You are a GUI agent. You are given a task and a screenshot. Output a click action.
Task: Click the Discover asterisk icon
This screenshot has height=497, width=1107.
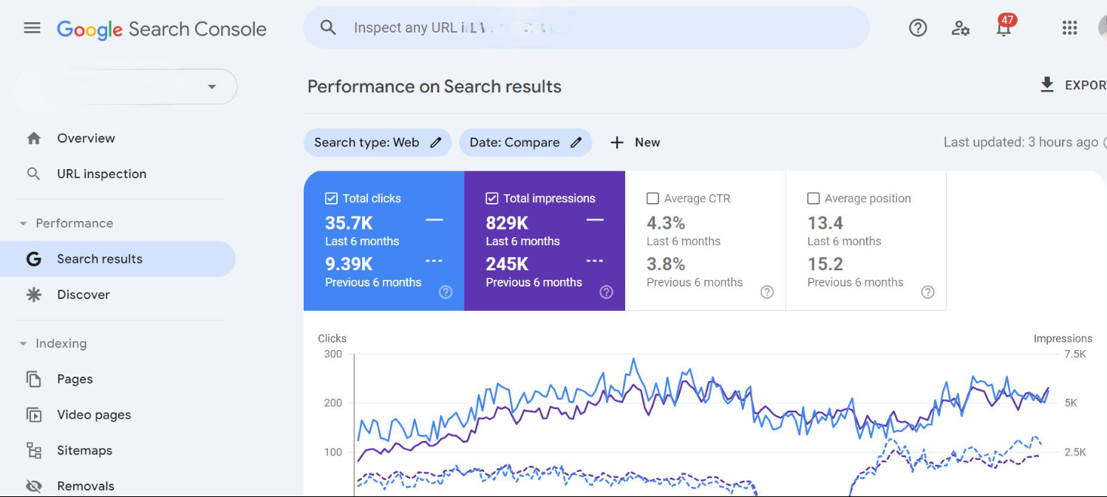pos(34,295)
